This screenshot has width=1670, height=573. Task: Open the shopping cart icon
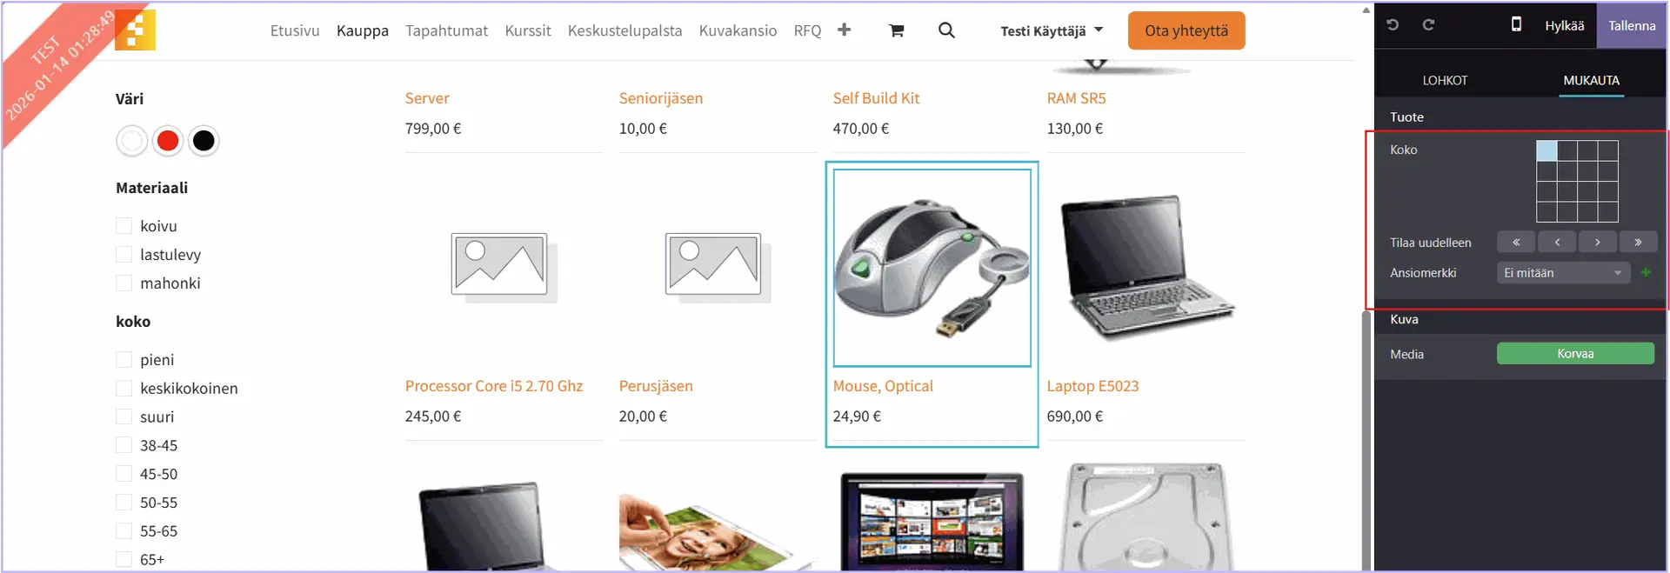(896, 30)
